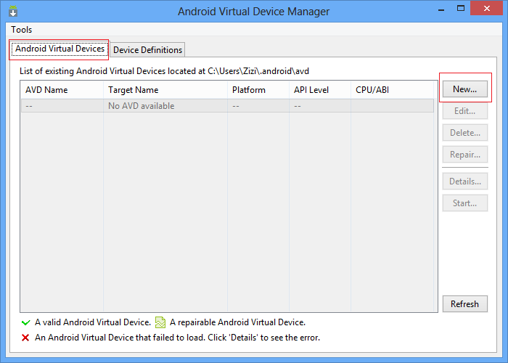Open the Tools menu

click(x=21, y=30)
